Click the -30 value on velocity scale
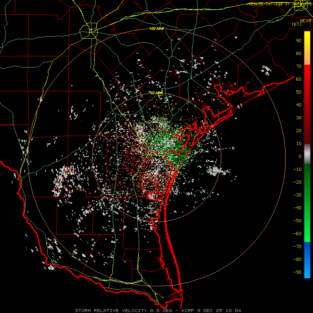 (x=297, y=195)
